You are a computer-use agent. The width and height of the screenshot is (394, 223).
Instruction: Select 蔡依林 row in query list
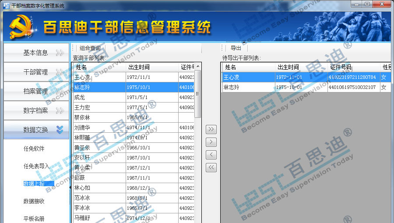134,117
